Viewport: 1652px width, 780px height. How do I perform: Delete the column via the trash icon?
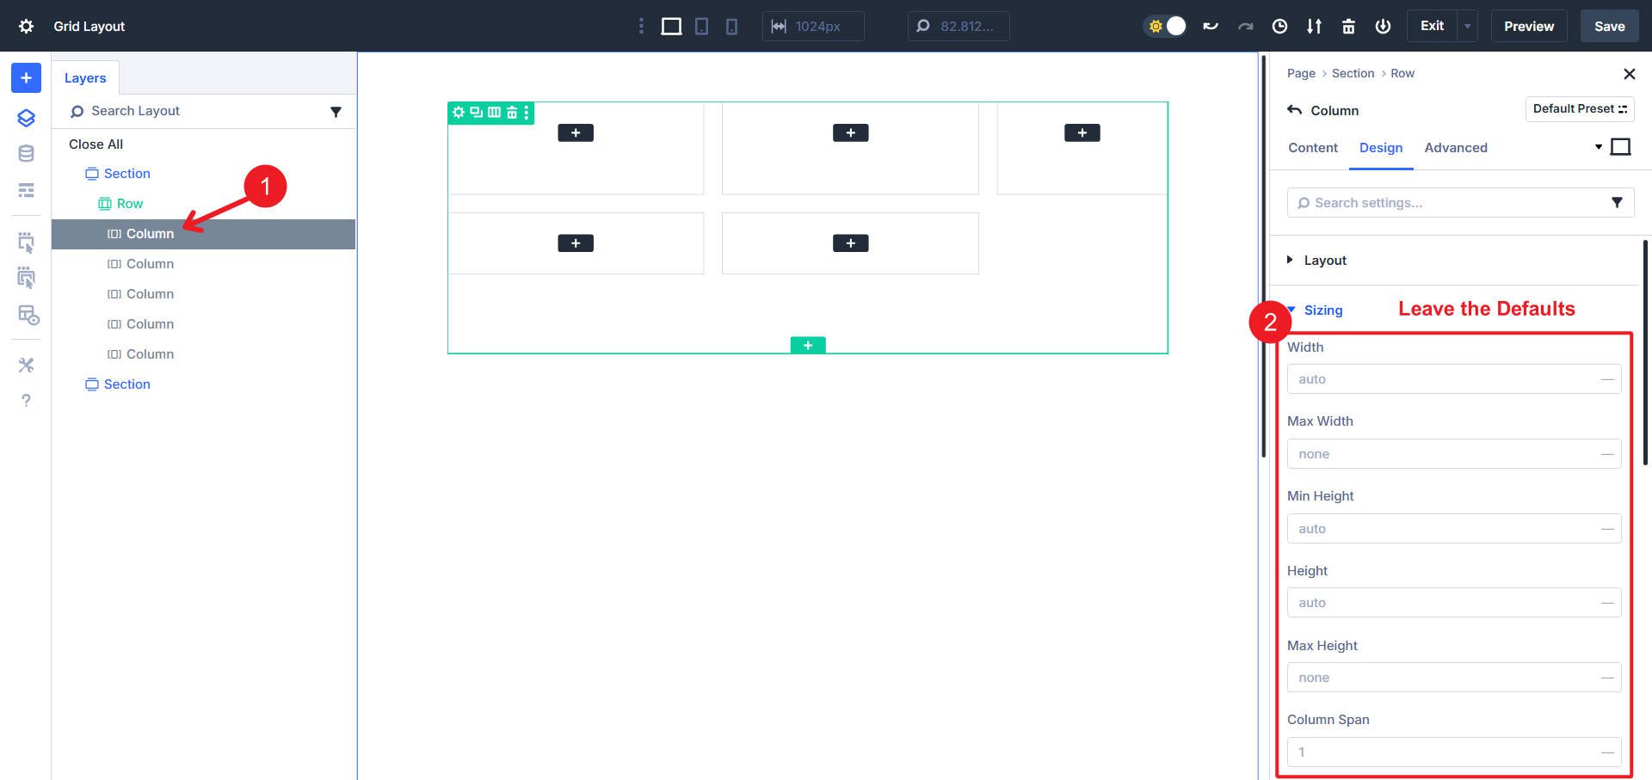pos(511,112)
